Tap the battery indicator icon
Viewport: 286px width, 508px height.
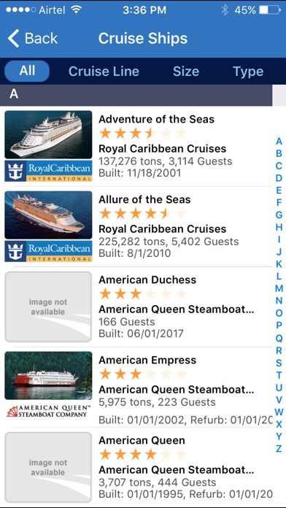[x=270, y=10]
